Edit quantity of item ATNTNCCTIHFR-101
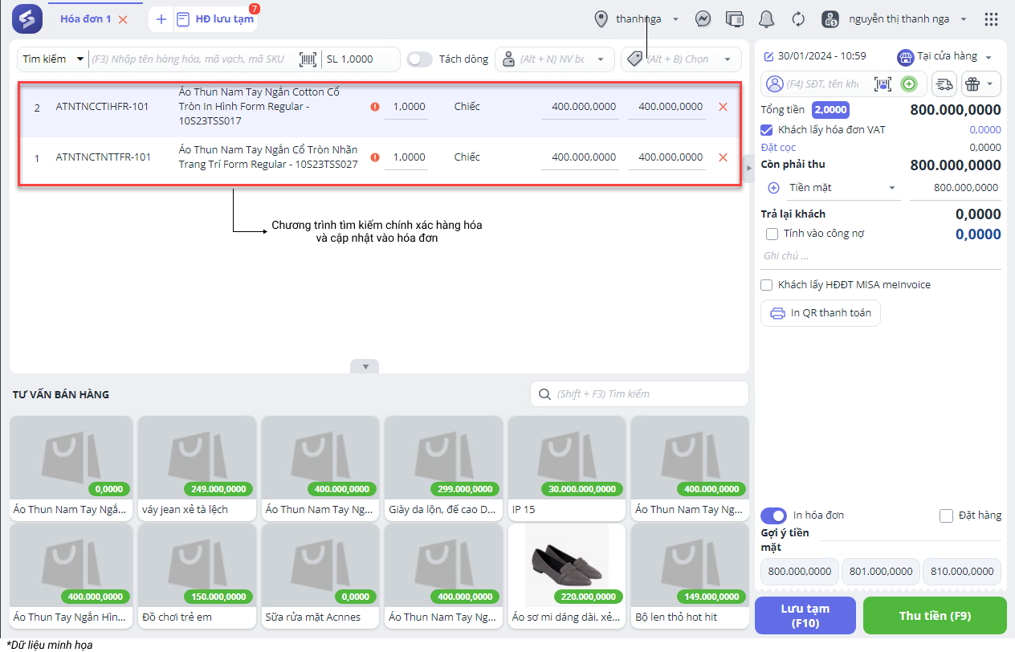Screen dimensions: 1015x652 [406, 107]
